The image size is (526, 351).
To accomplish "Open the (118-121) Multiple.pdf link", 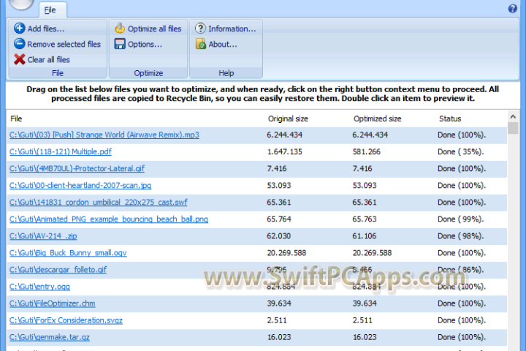I will pos(61,151).
